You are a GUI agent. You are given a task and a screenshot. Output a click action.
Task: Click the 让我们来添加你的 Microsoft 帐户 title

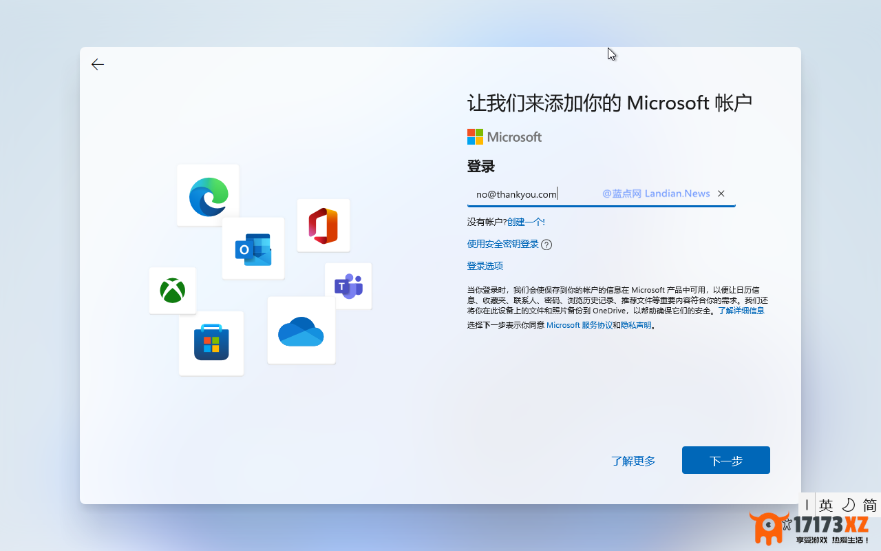[610, 103]
